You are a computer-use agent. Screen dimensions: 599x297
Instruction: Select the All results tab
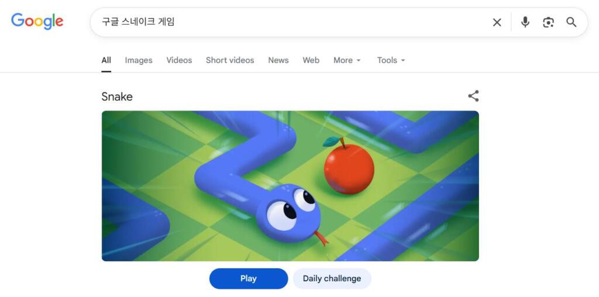(x=106, y=60)
